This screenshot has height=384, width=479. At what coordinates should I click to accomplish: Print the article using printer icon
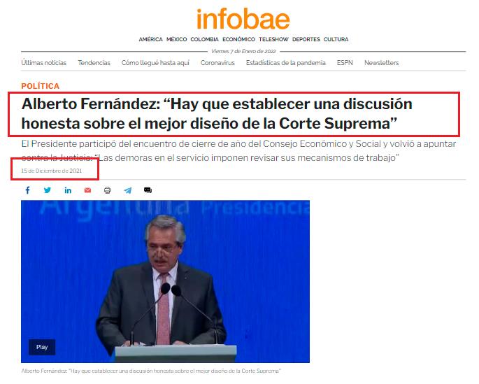tap(107, 190)
